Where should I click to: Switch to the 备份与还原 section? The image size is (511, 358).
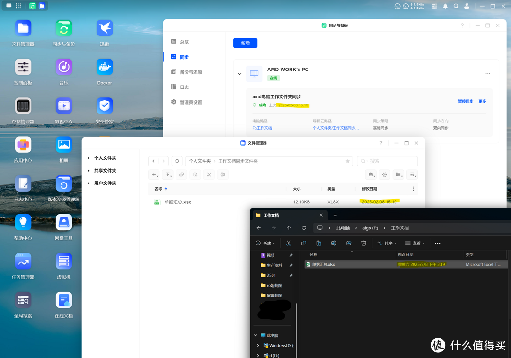click(190, 72)
